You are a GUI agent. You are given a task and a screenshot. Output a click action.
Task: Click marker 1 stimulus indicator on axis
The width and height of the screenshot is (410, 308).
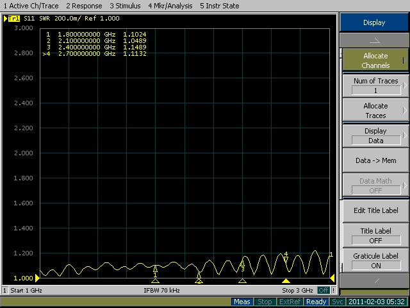click(x=155, y=281)
